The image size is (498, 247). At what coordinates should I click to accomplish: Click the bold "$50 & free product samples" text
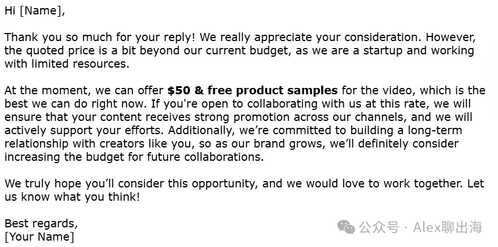coord(252,91)
